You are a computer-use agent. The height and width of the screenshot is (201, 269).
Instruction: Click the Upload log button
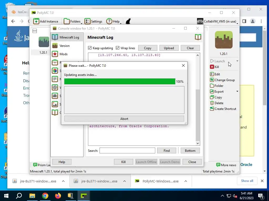coord(169,48)
